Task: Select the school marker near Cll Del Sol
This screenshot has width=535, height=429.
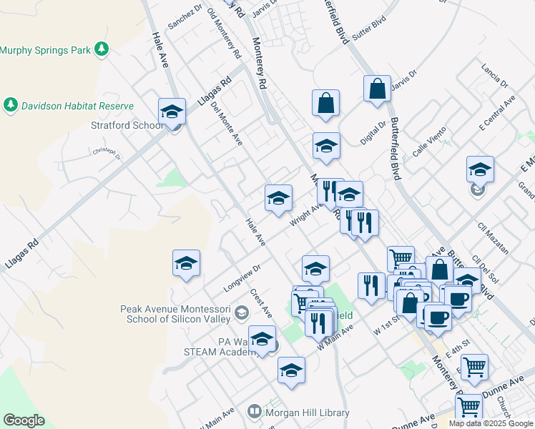Action: click(x=468, y=280)
